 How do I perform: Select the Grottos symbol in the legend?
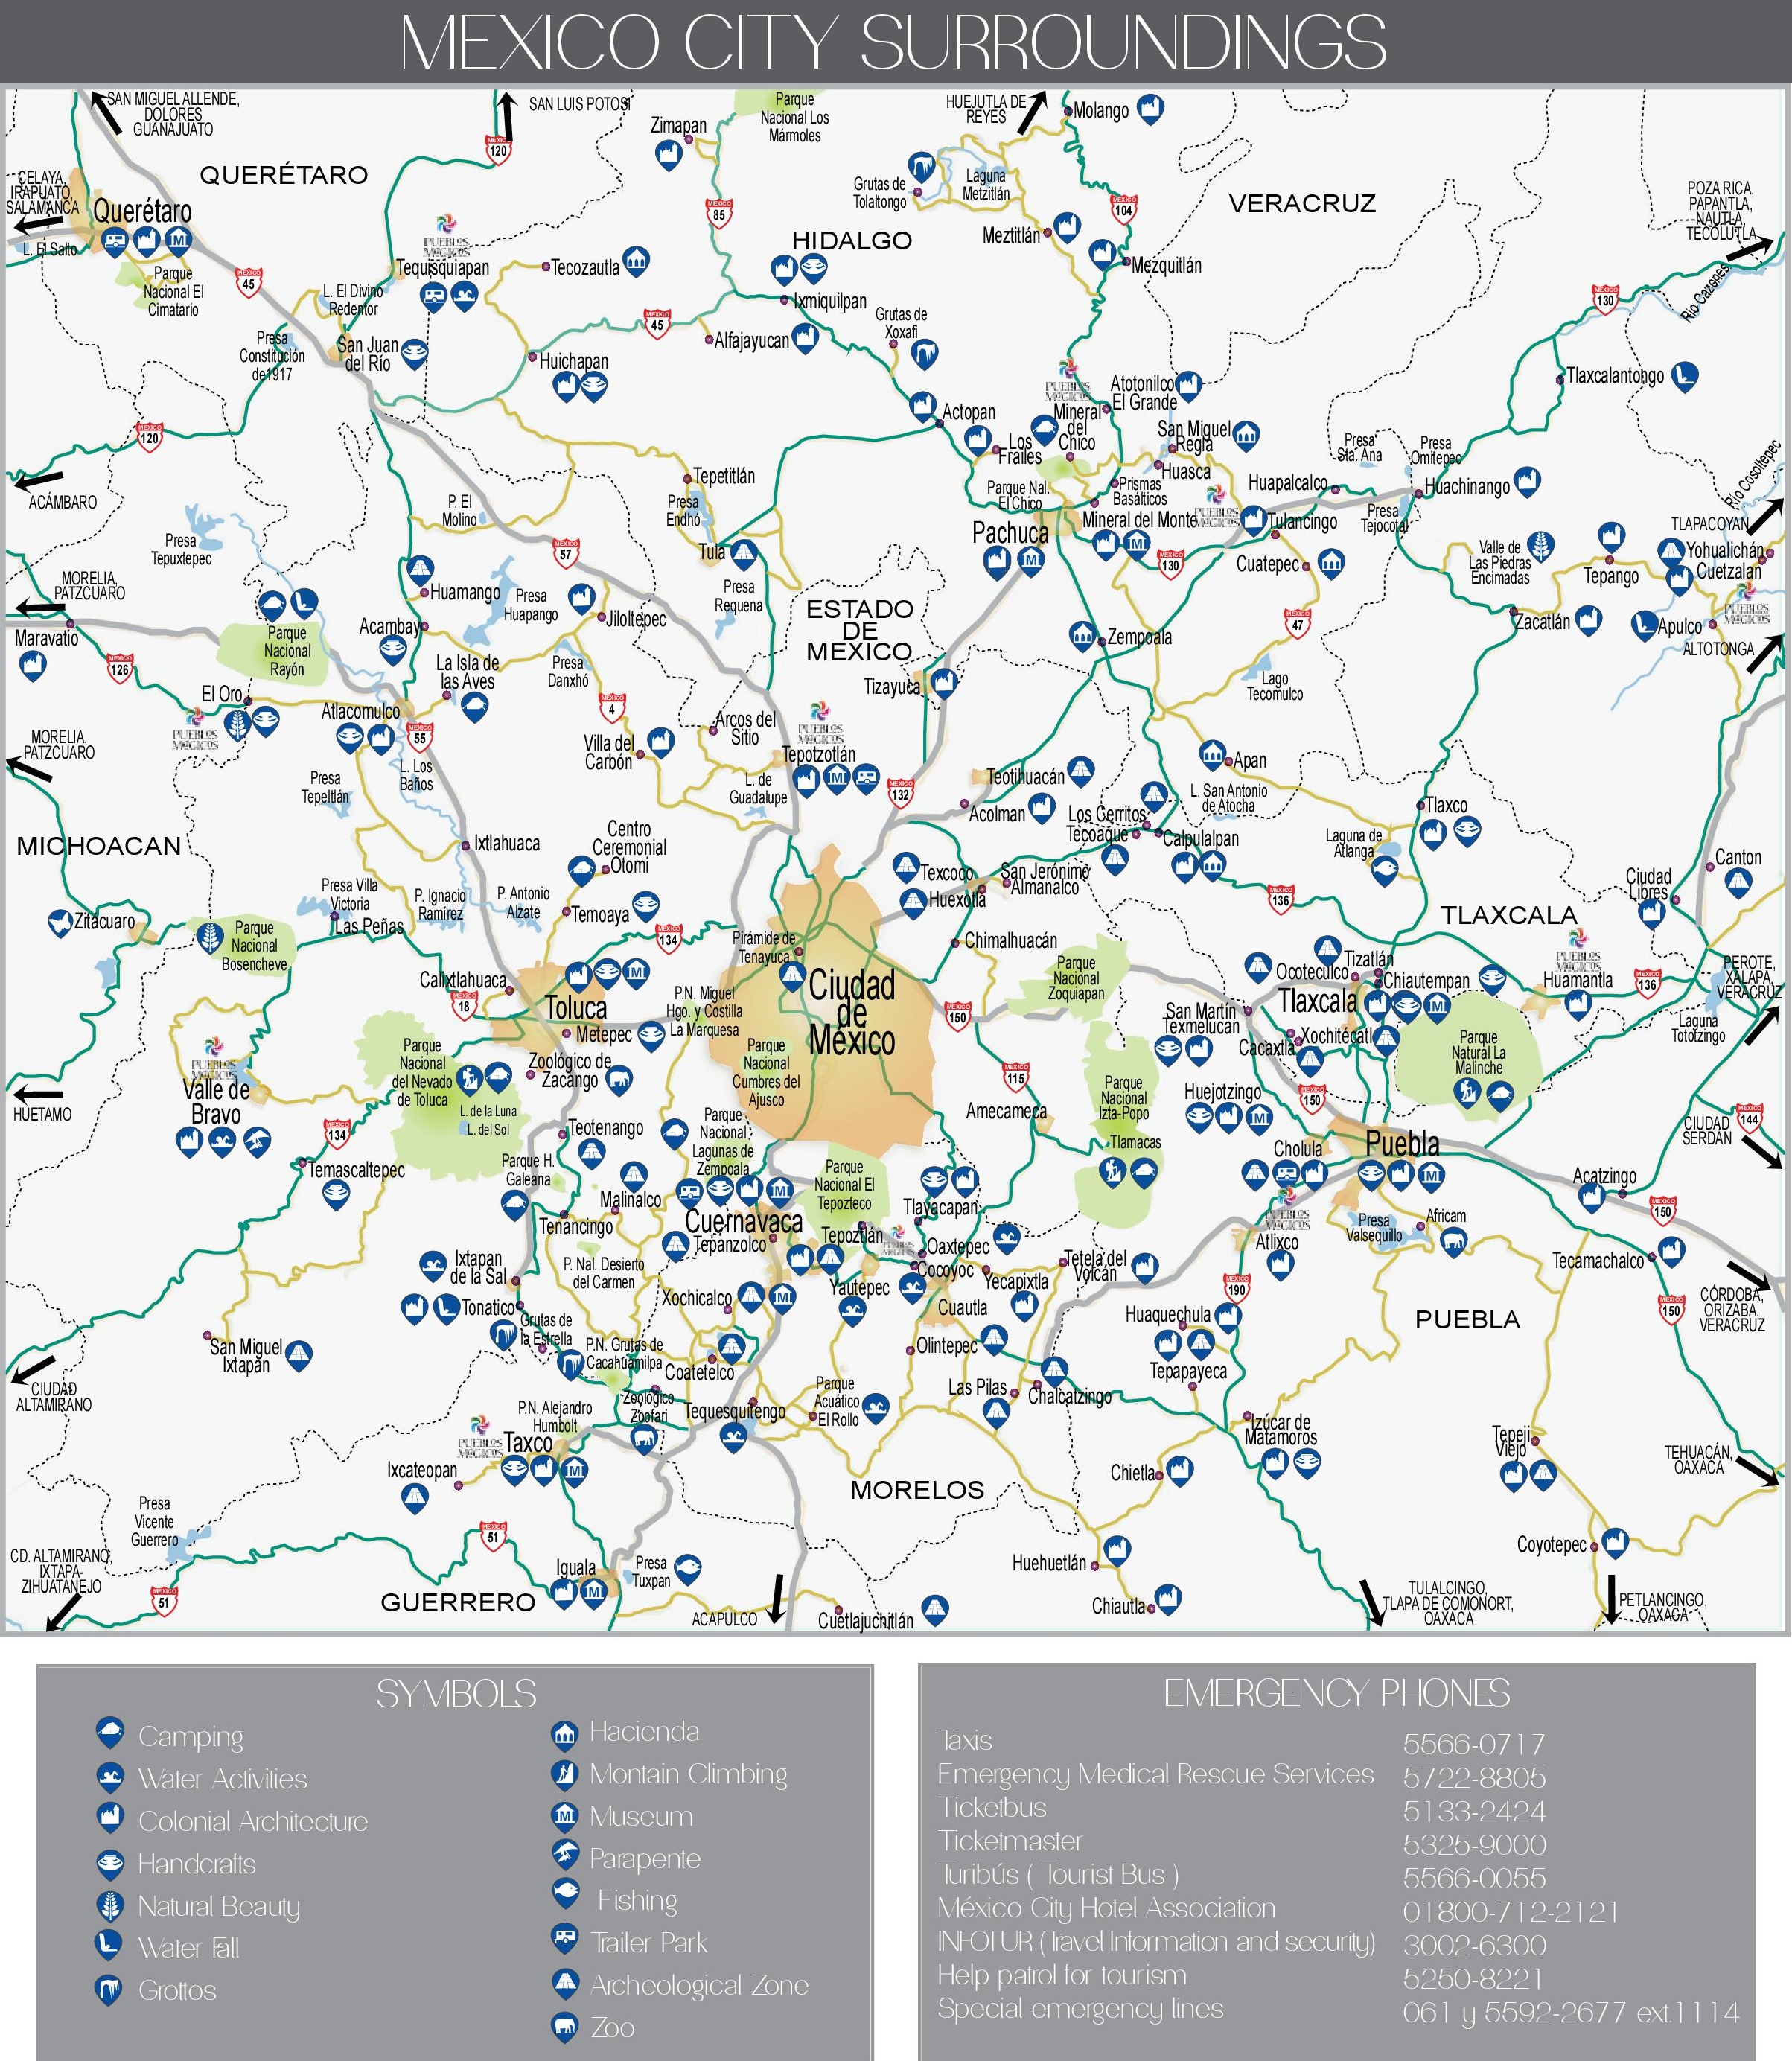point(108,1987)
